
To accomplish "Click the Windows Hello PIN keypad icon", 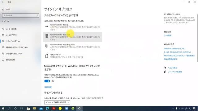I will pos(47,46).
